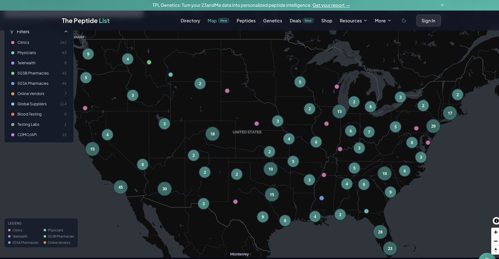The image size is (499, 259).
Task: Dismiss the TPL Genetics banner
Action: click(x=442, y=5)
